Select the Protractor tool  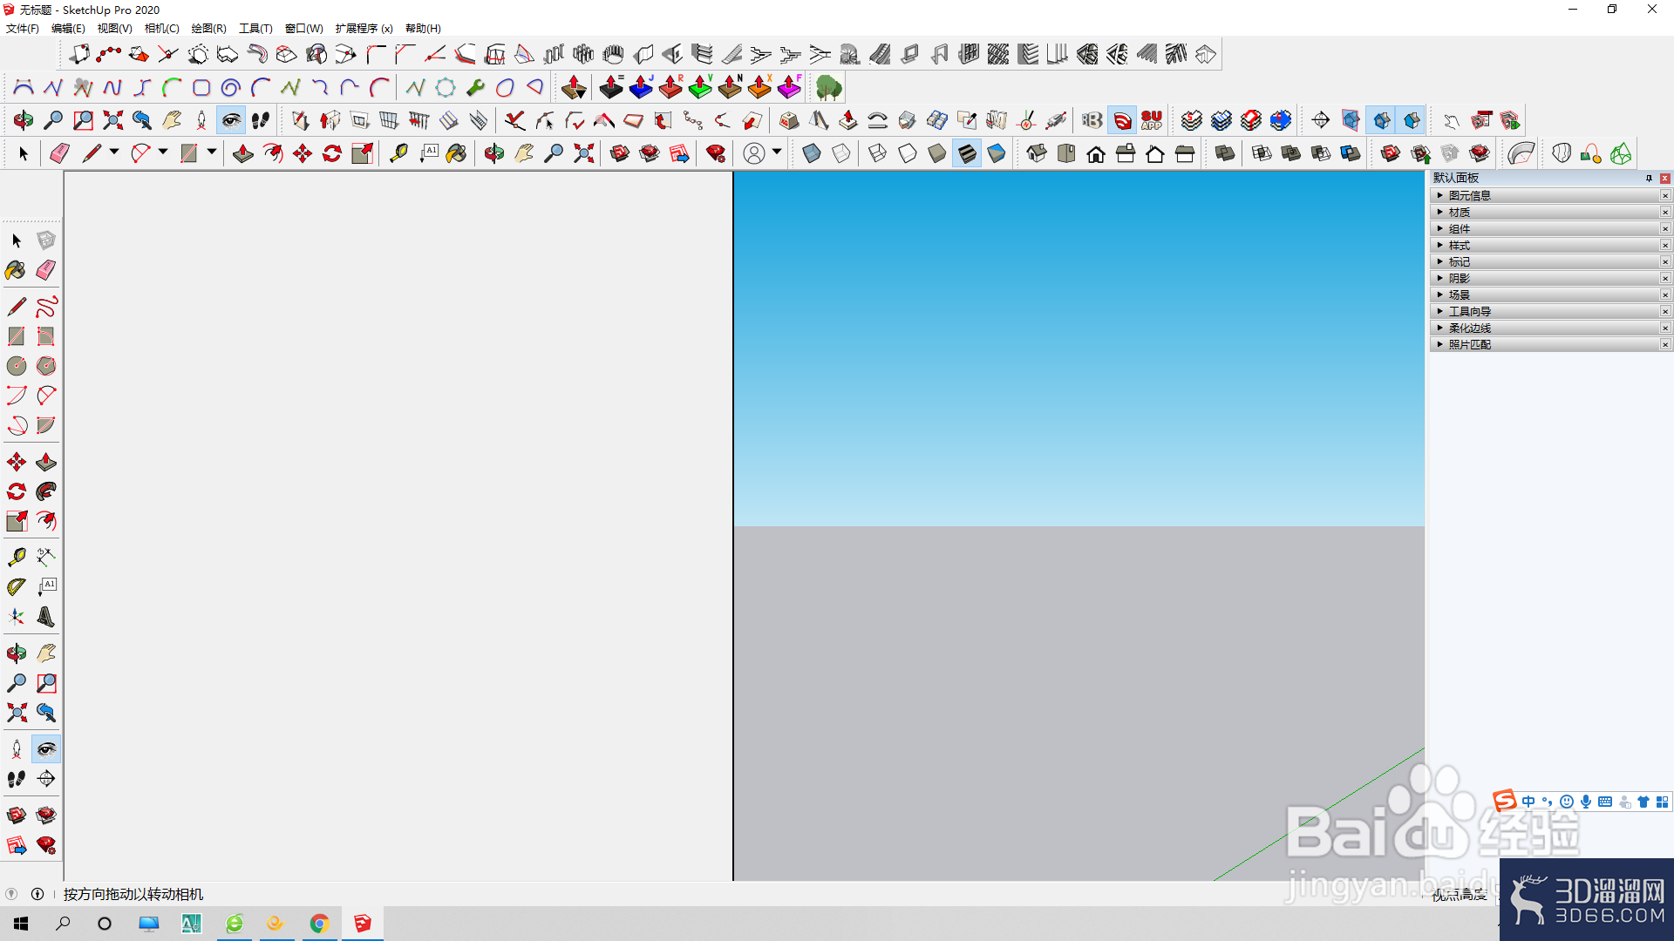[17, 587]
